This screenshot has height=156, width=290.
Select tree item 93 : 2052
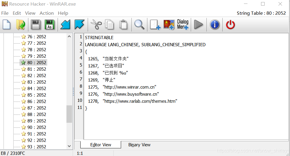(x=37, y=147)
